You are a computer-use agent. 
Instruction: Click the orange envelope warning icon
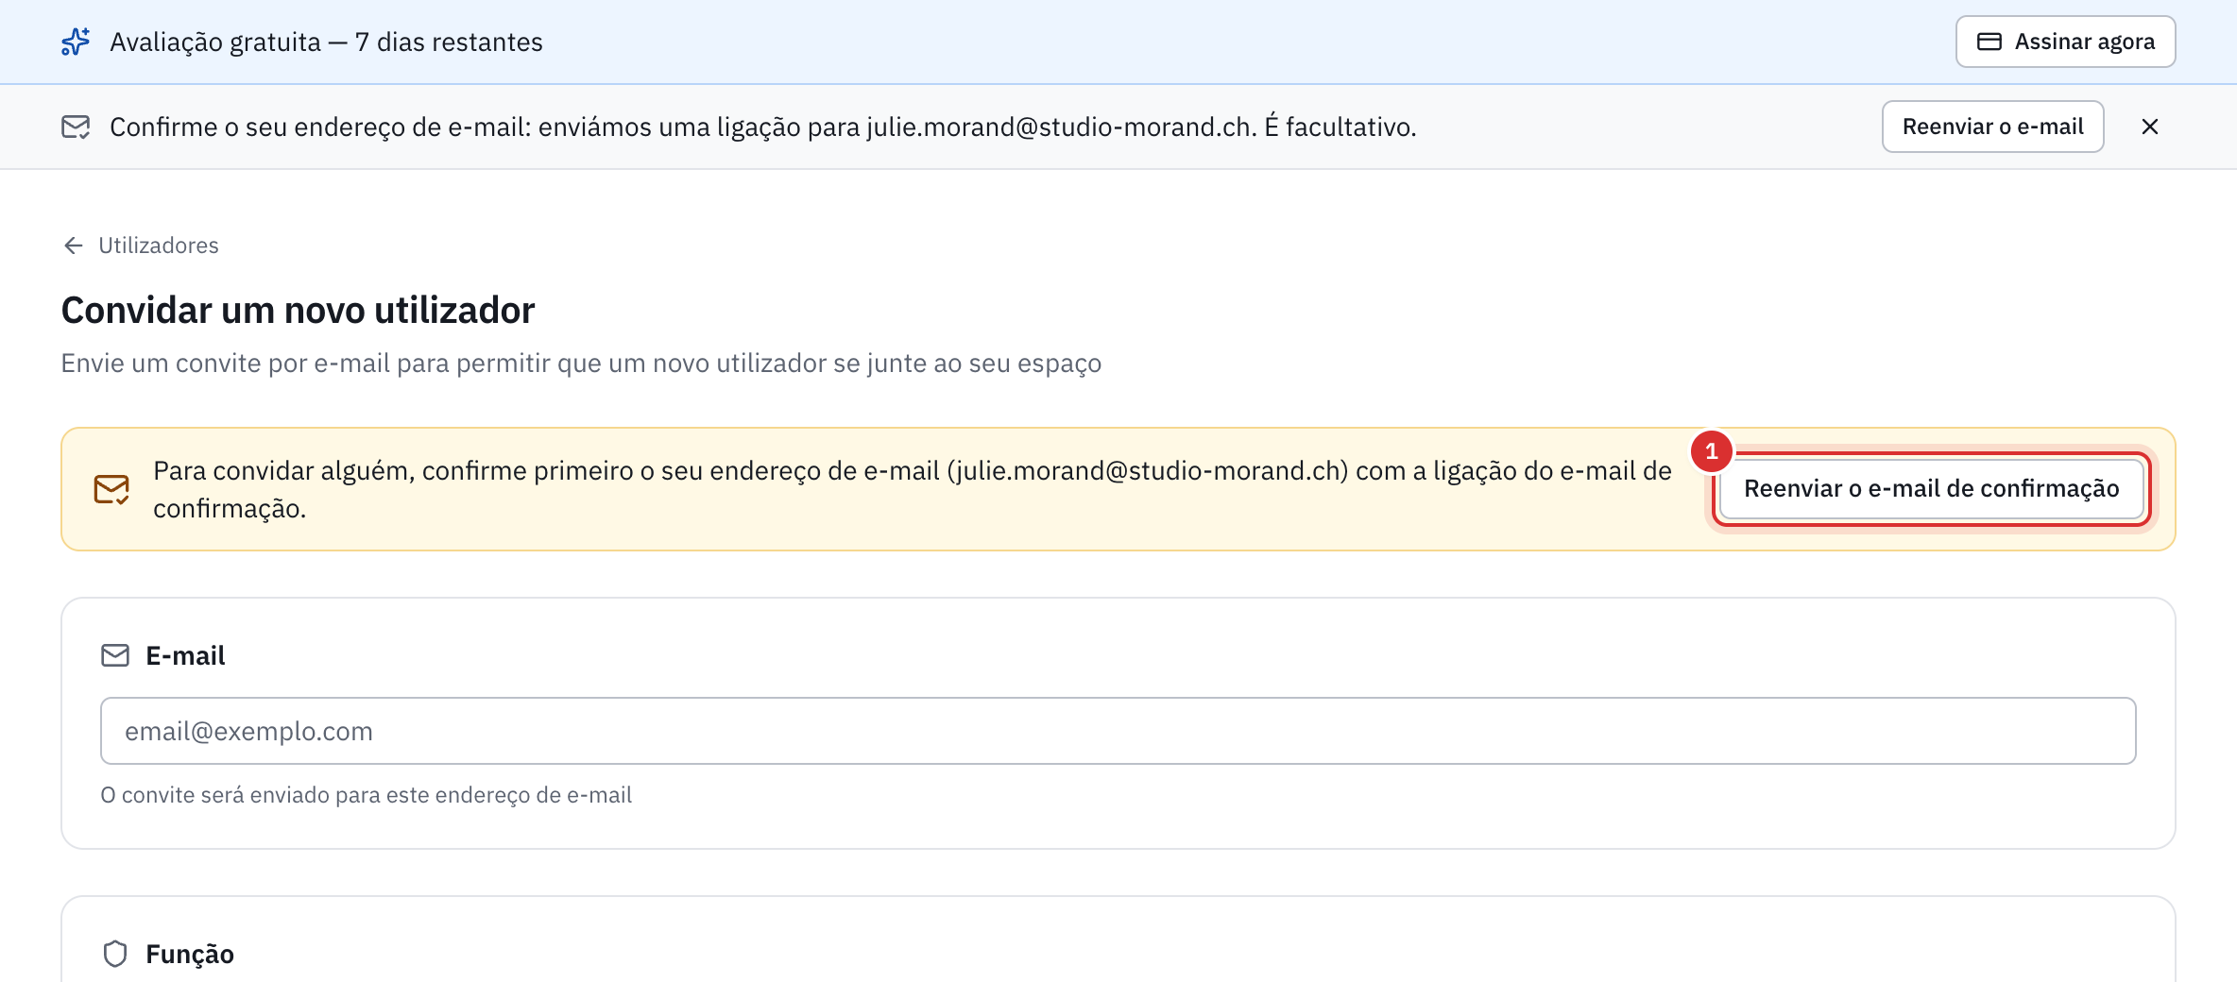(111, 489)
